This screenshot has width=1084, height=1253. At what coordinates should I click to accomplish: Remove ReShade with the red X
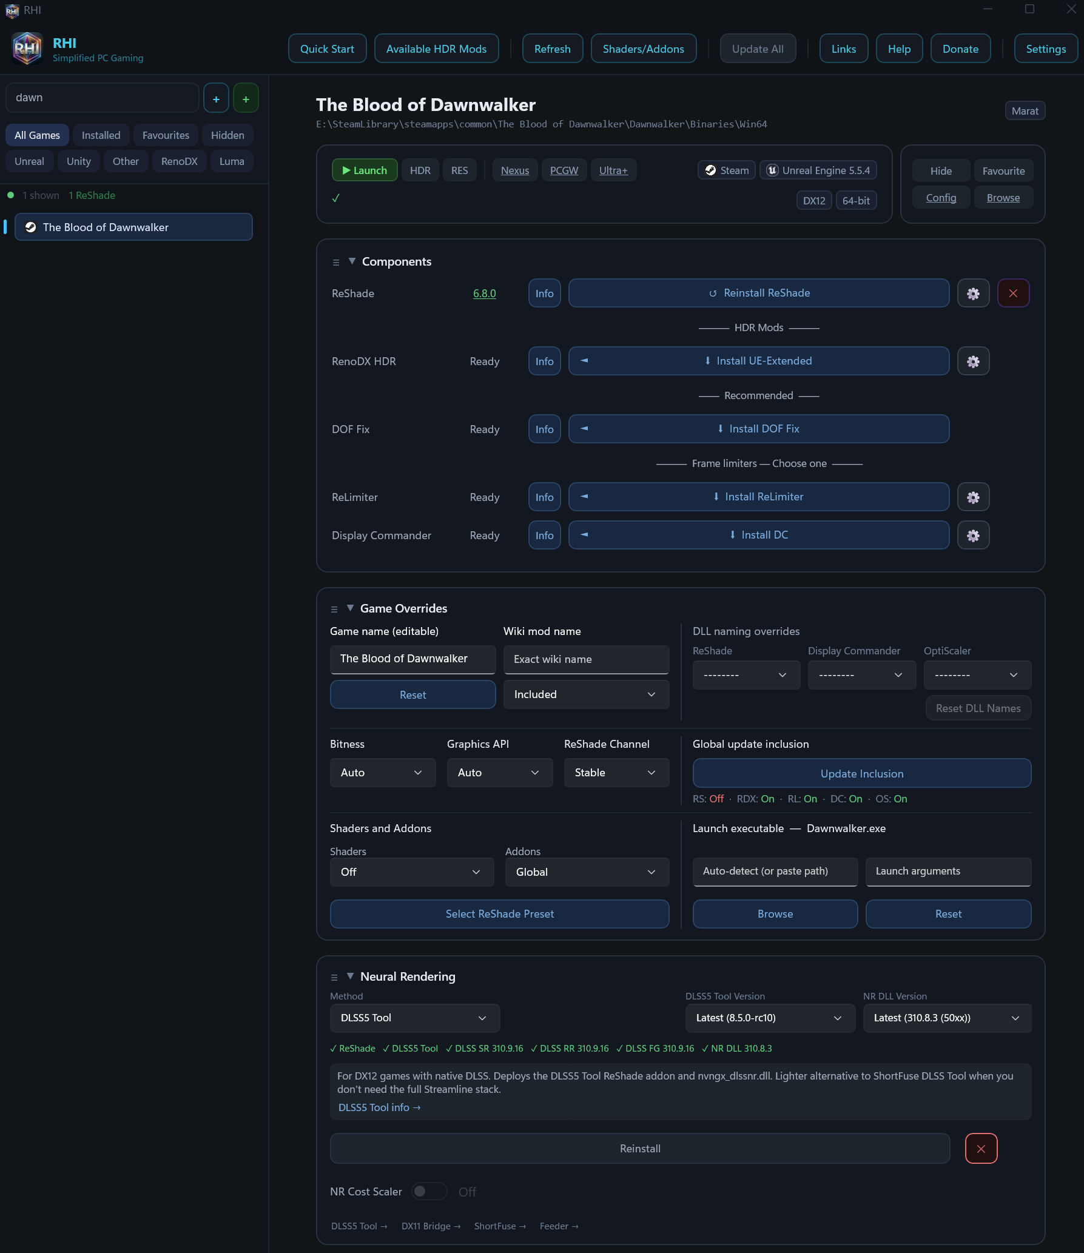click(x=1013, y=294)
